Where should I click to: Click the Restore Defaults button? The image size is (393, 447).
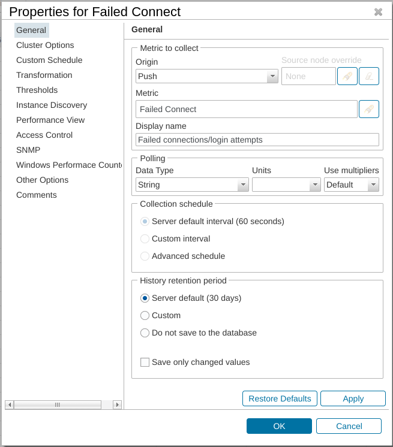tap(280, 398)
